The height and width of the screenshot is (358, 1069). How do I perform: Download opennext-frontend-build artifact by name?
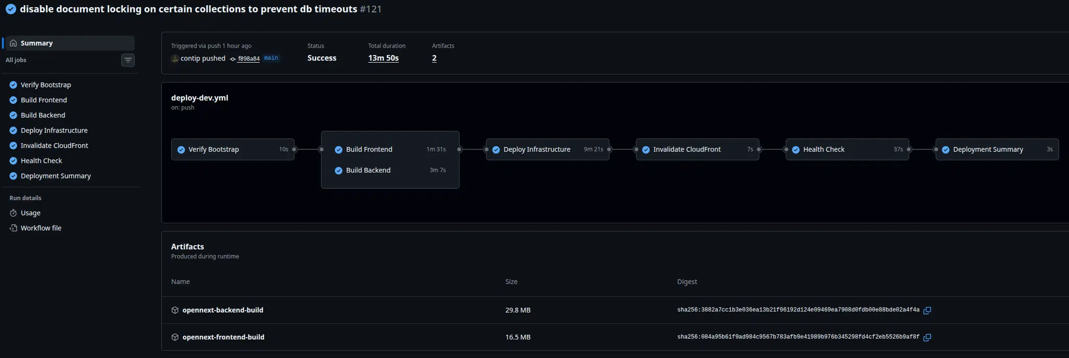pyautogui.click(x=223, y=337)
